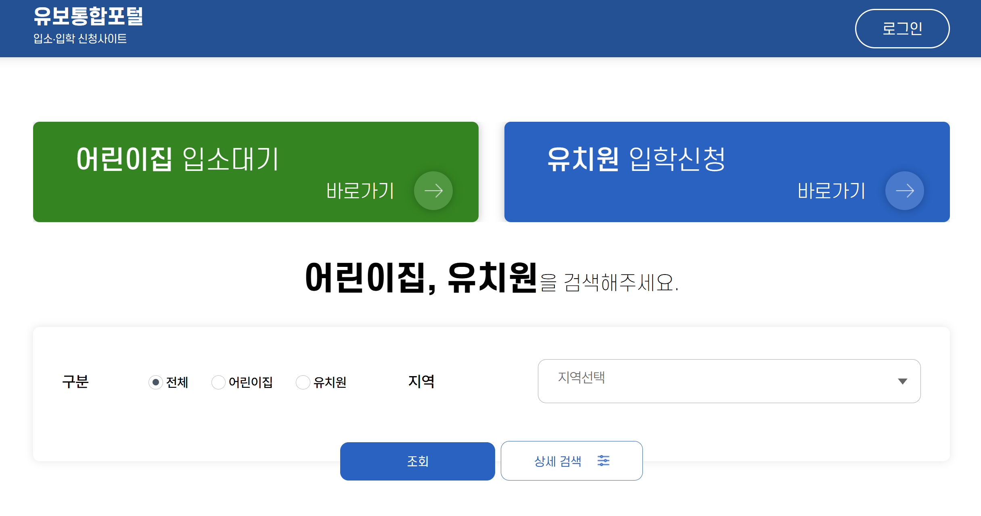Select the 어린이집 radio button
This screenshot has height=516, width=981.
coord(218,382)
